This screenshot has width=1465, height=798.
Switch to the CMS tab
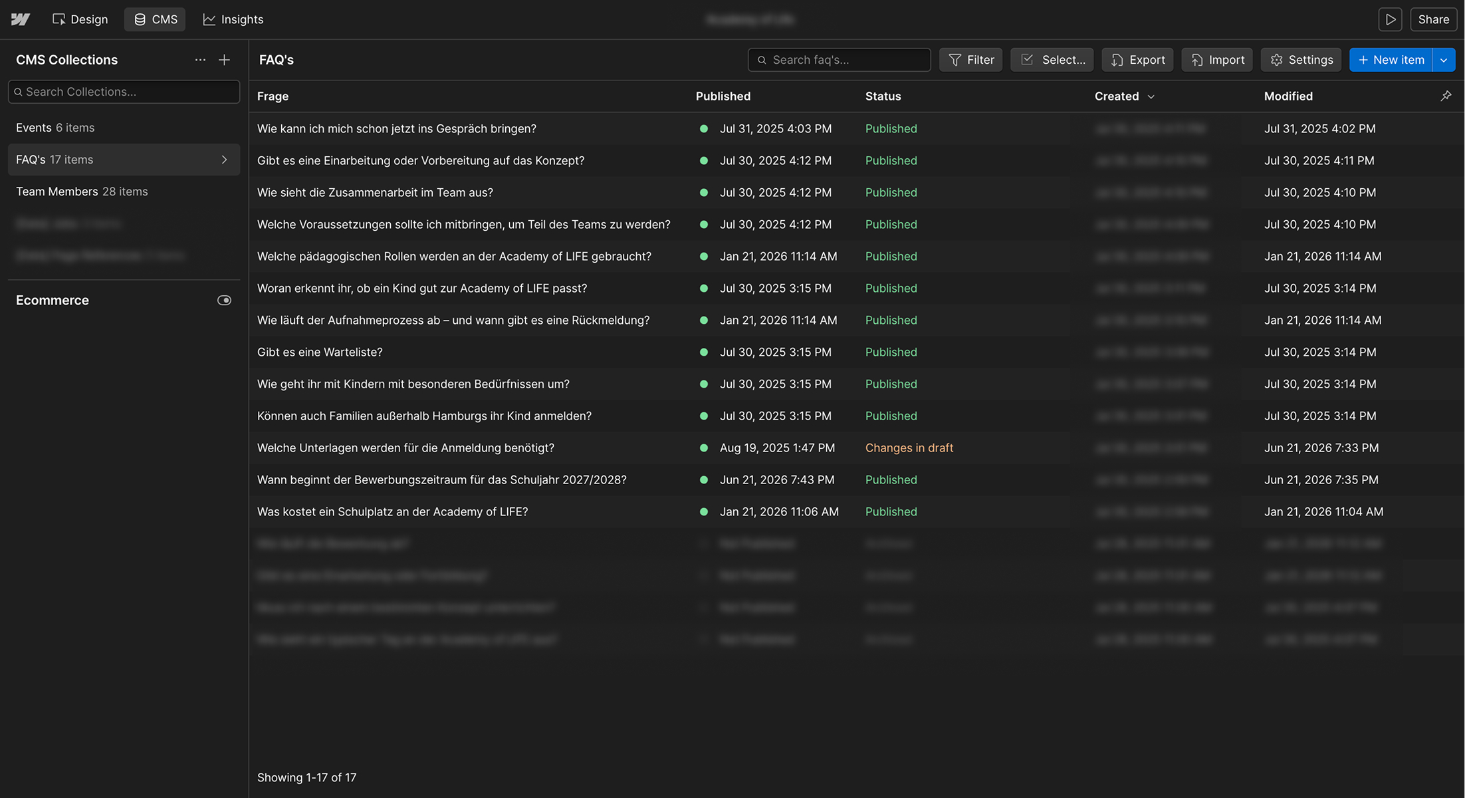pos(156,19)
